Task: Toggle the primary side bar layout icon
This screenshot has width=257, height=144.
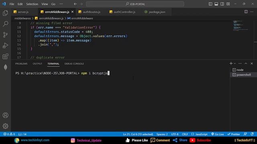Action: 210,4
